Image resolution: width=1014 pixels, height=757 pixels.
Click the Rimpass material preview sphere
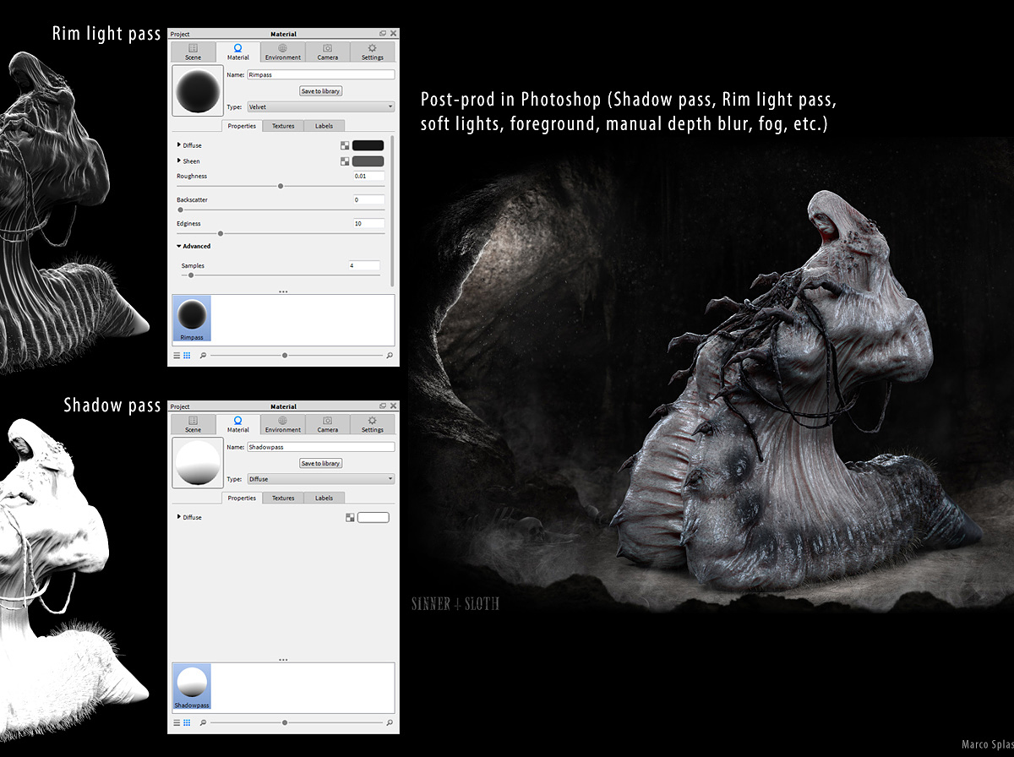click(x=198, y=91)
